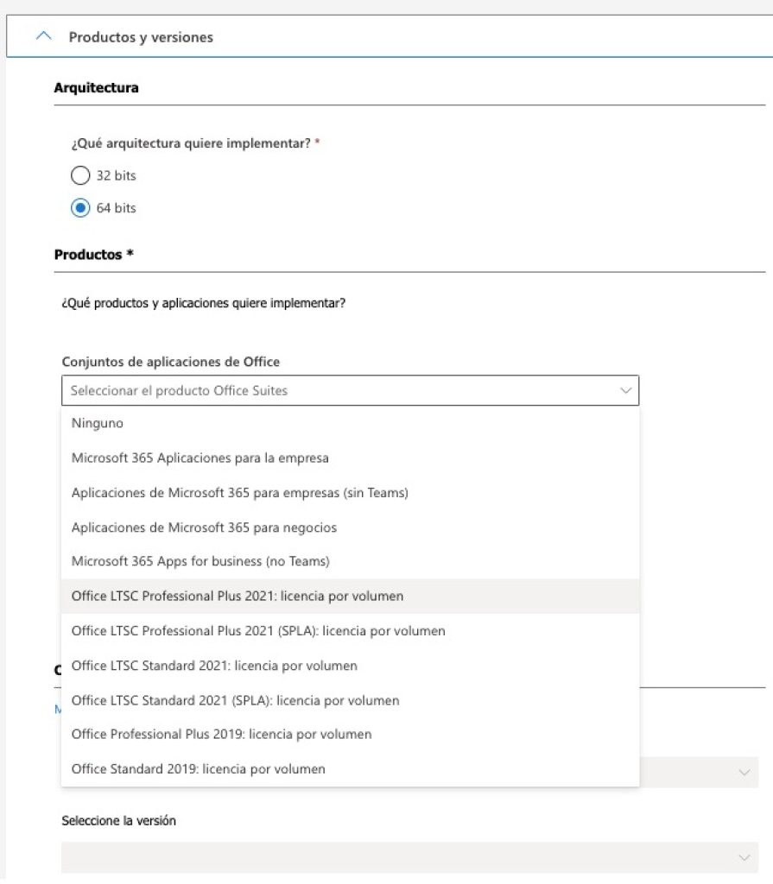773x884 pixels.
Task: Select the "64 bits" radio button
Action: [x=80, y=207]
